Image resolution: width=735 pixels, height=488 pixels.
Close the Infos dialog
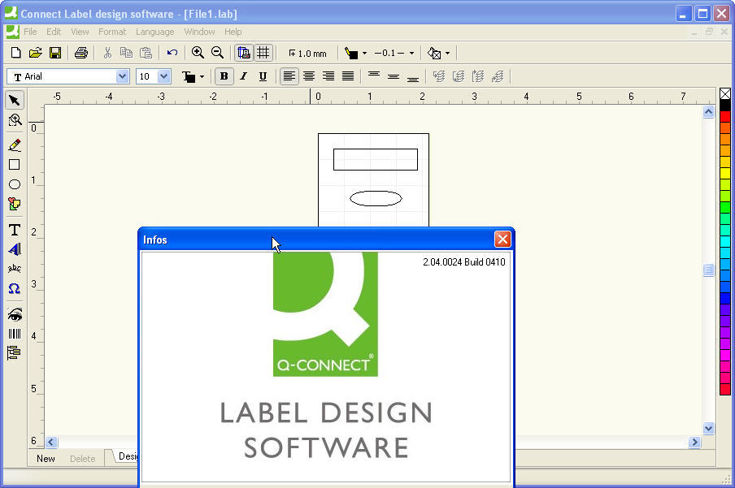(502, 240)
